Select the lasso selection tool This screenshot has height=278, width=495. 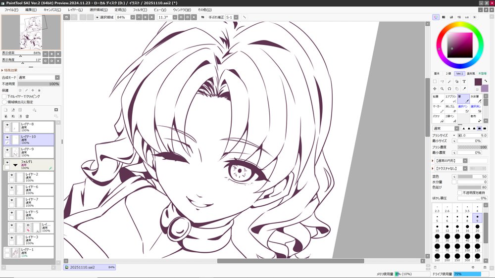click(x=442, y=82)
